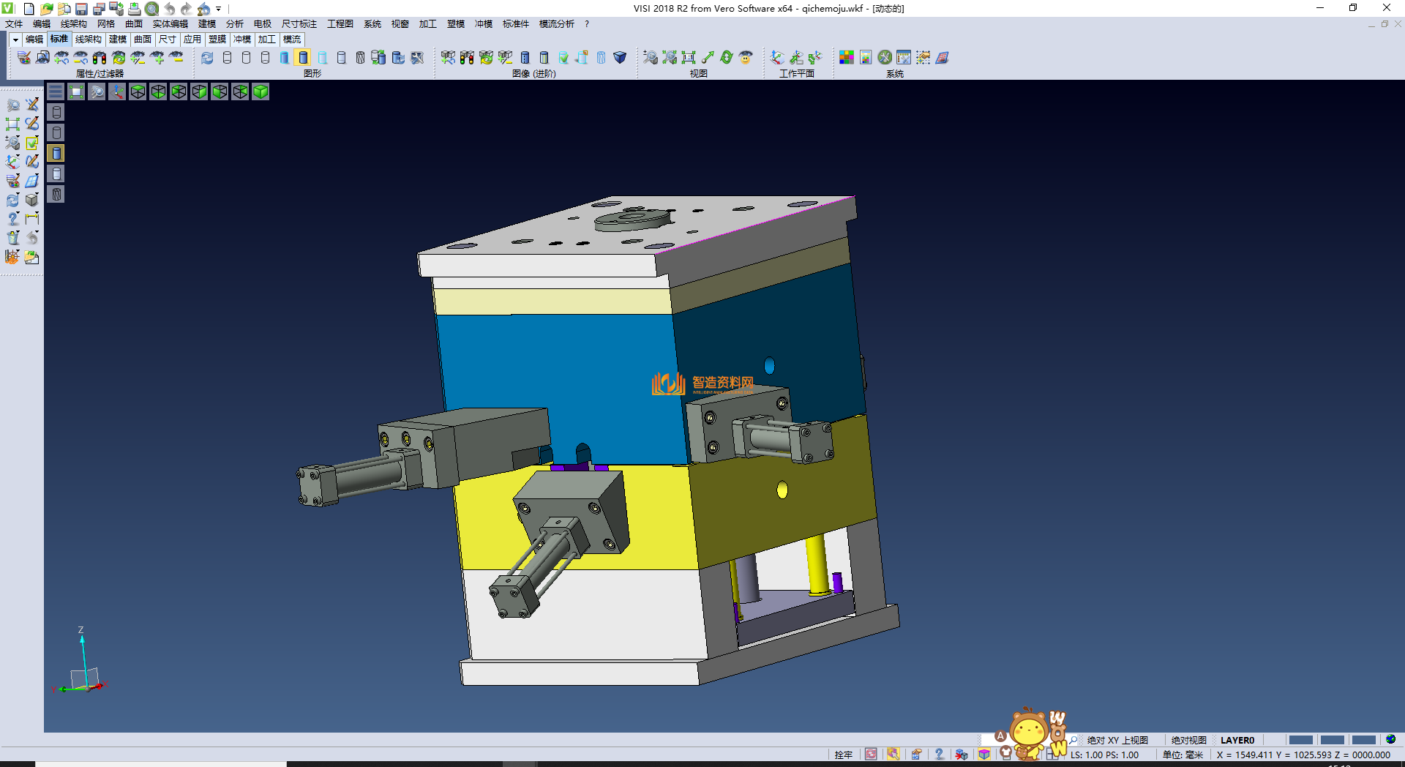Click the LAYER0 label in status bar
The width and height of the screenshot is (1405, 767).
click(1237, 740)
